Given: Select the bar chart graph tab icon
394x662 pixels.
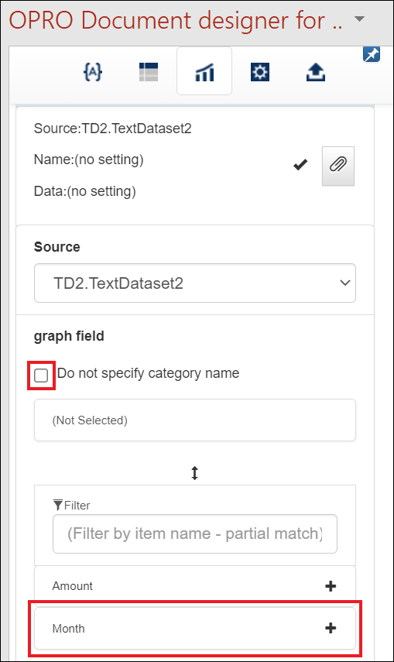Looking at the screenshot, I should click(204, 72).
